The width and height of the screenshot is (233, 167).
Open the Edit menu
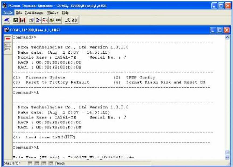pyautogui.click(x=19, y=12)
